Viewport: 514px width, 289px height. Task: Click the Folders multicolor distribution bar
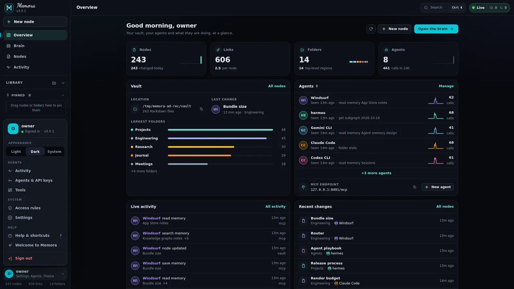coord(359,62)
